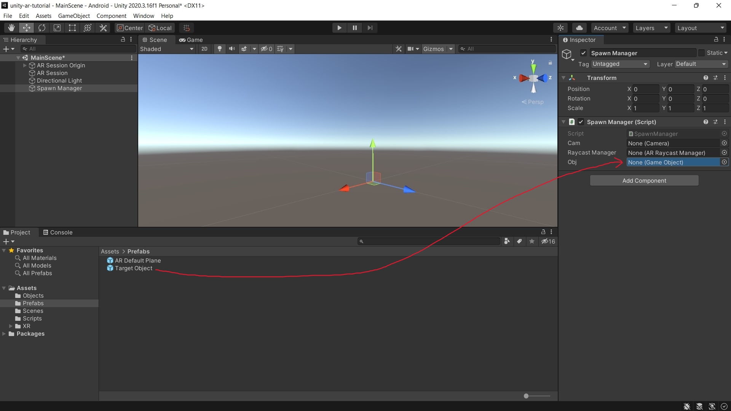Expand AR Session Origin in Hierarchy

tap(25, 65)
